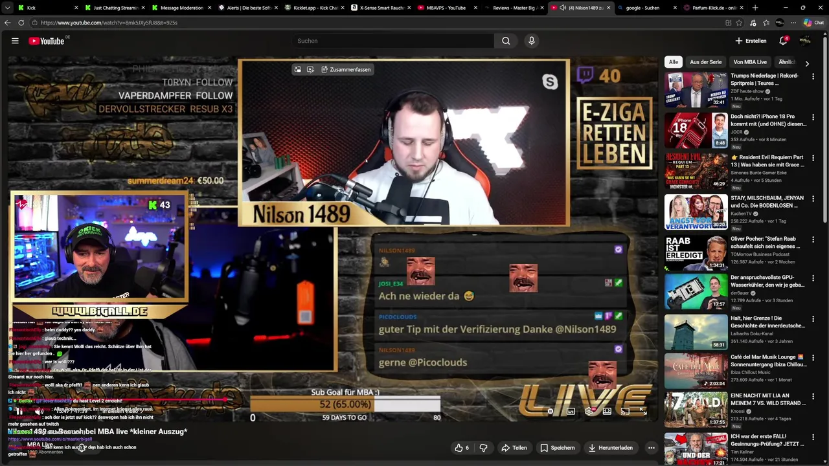The image size is (829, 466).
Task: Cast video to a device
Action: 625,411
